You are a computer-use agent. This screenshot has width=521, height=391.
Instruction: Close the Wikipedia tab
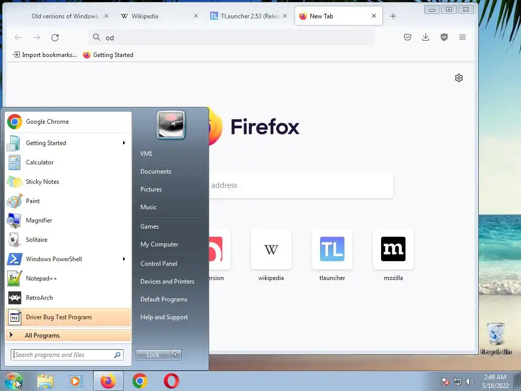pyautogui.click(x=196, y=16)
